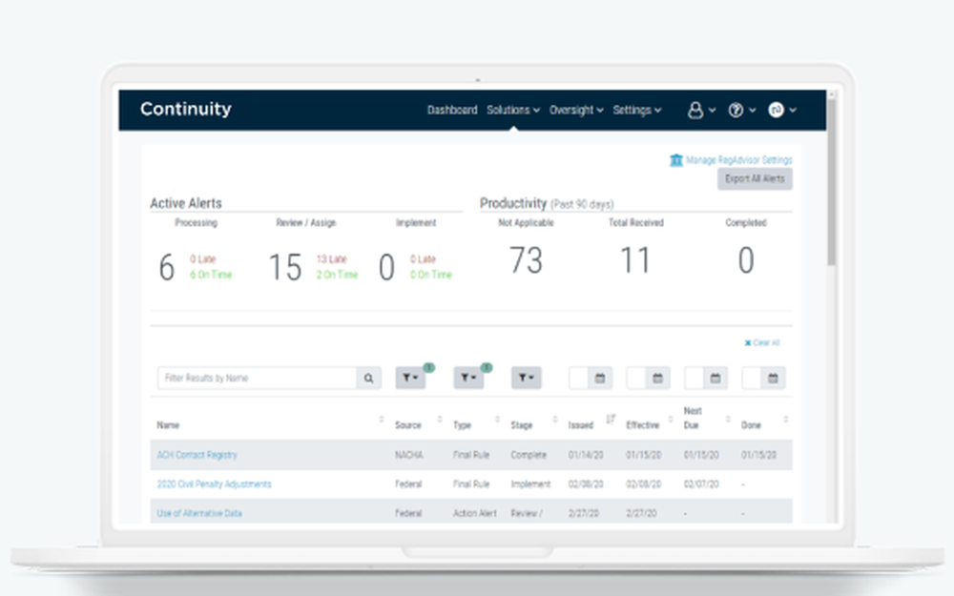Open the help question mark icon

[736, 111]
